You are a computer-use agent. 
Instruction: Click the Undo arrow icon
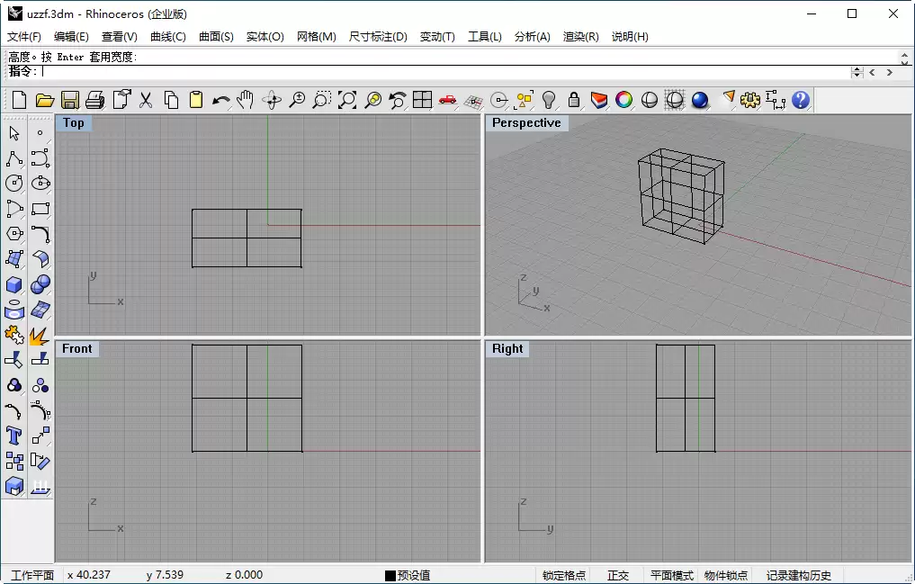coord(220,101)
